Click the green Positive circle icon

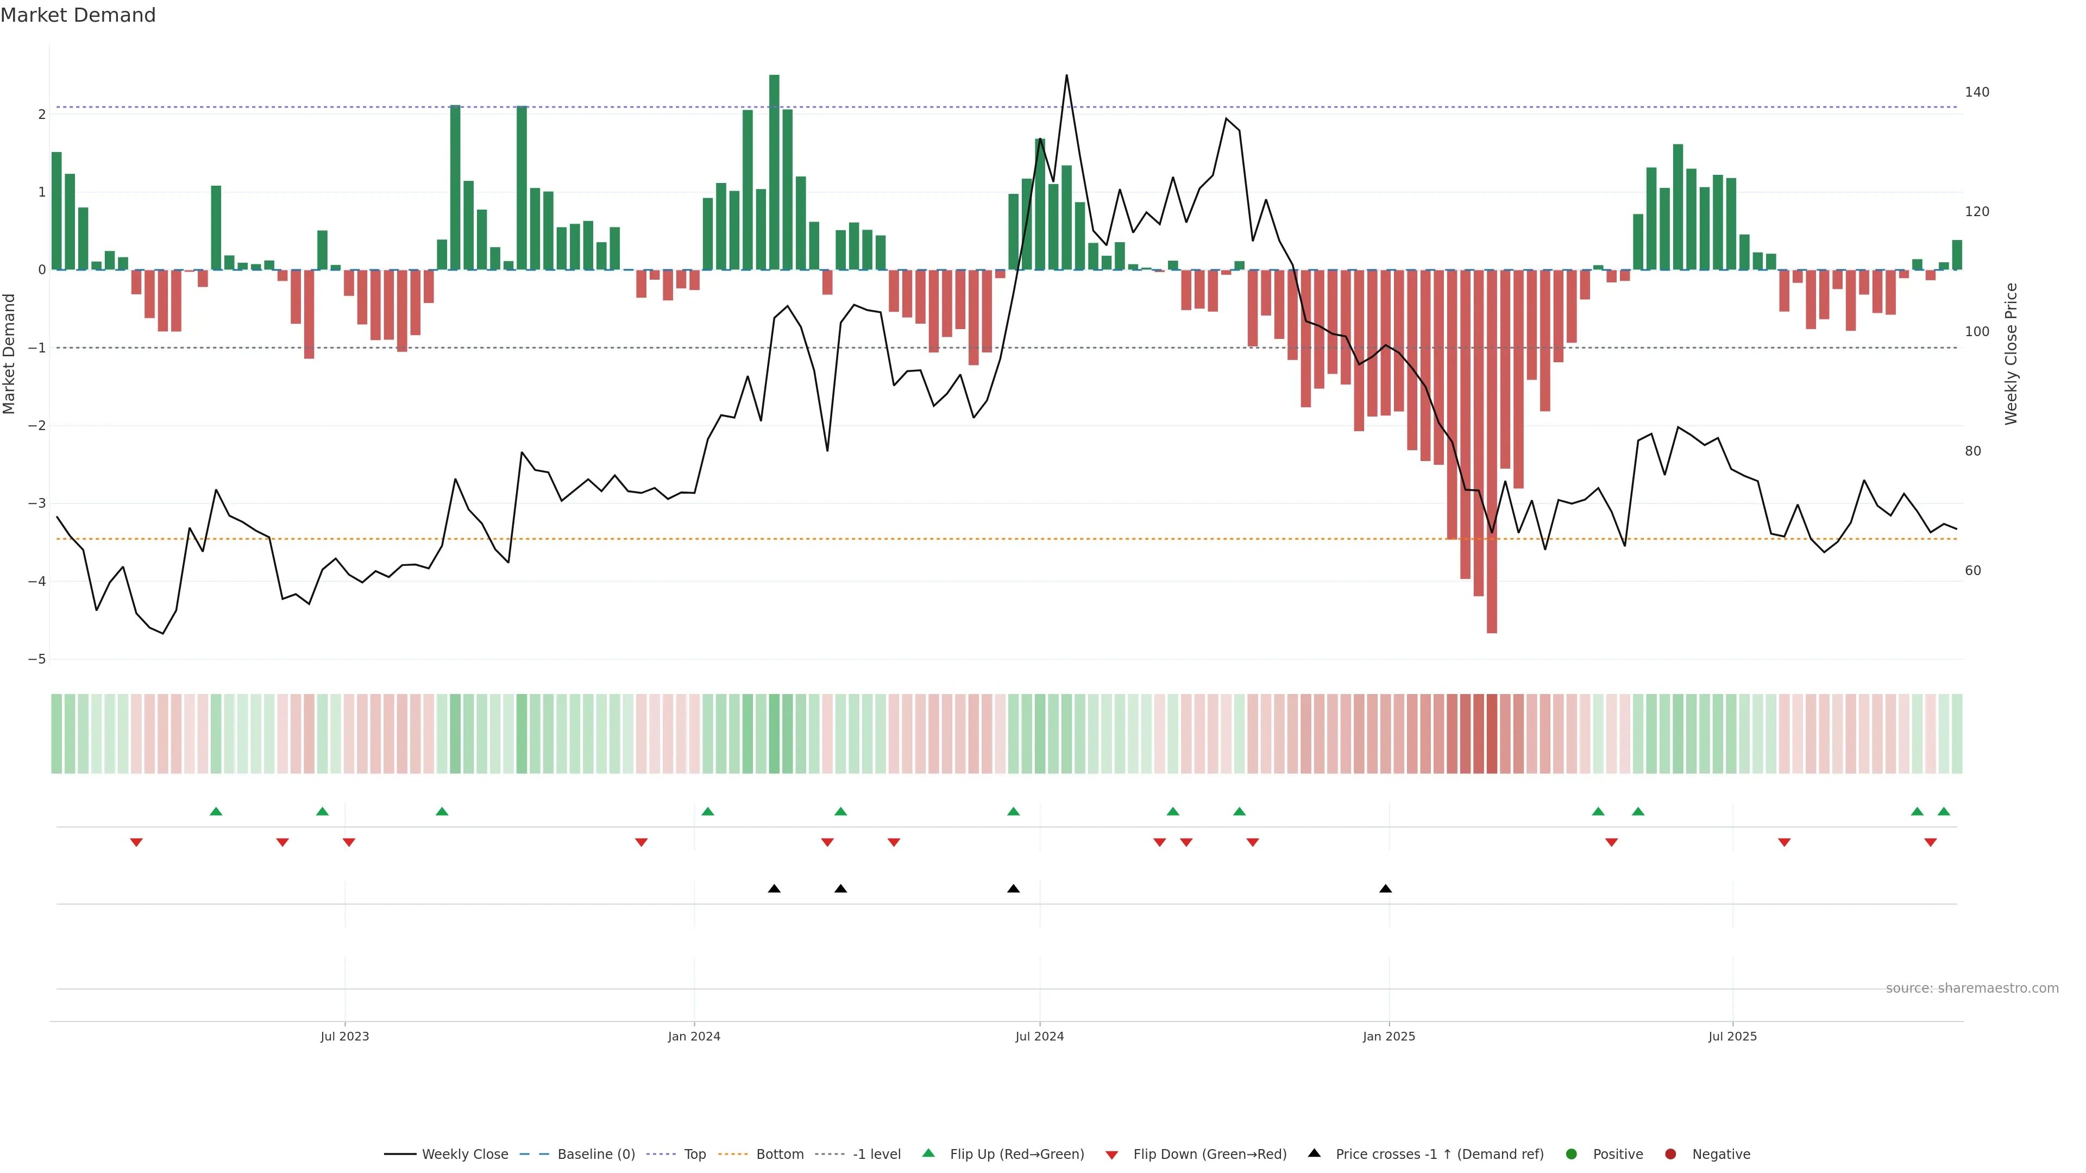coord(1572,1153)
